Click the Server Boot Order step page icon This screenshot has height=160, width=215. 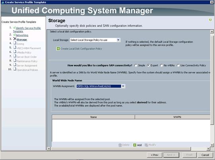pyautogui.click(x=15, y=56)
